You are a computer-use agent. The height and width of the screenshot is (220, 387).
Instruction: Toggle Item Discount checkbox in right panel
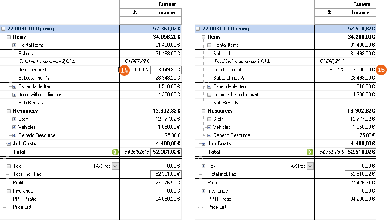310,70
